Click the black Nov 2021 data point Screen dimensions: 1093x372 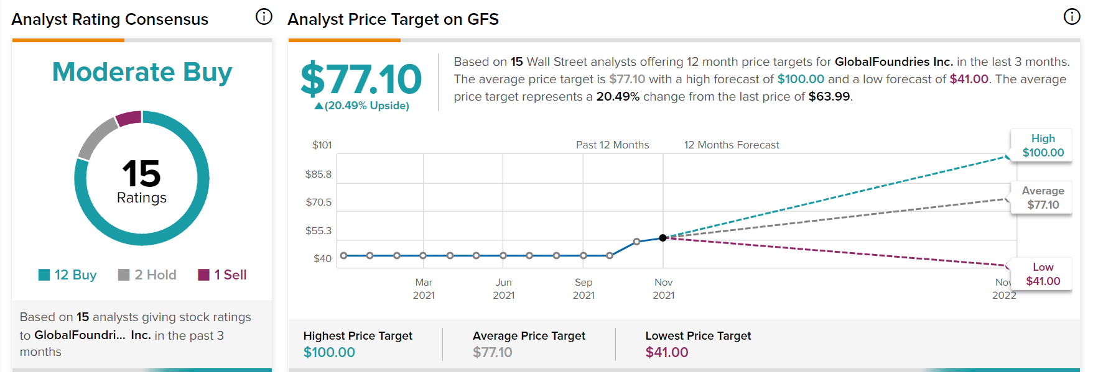point(663,238)
